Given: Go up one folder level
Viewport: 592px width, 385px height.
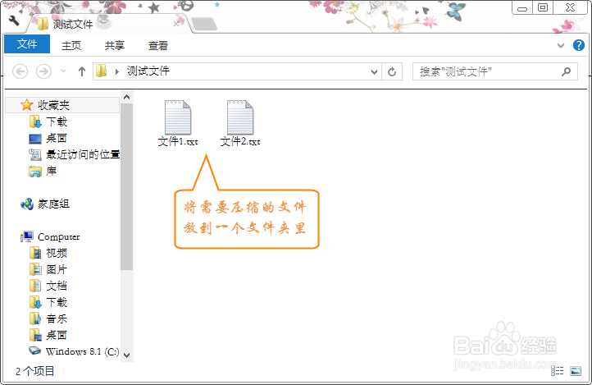Looking at the screenshot, I should (81, 71).
